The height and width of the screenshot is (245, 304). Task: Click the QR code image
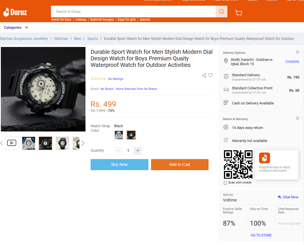[x=238, y=164]
